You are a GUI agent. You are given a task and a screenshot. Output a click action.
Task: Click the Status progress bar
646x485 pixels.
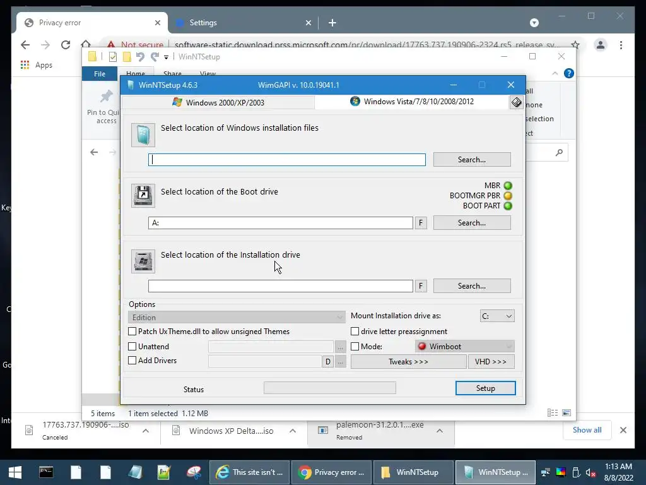(x=329, y=388)
